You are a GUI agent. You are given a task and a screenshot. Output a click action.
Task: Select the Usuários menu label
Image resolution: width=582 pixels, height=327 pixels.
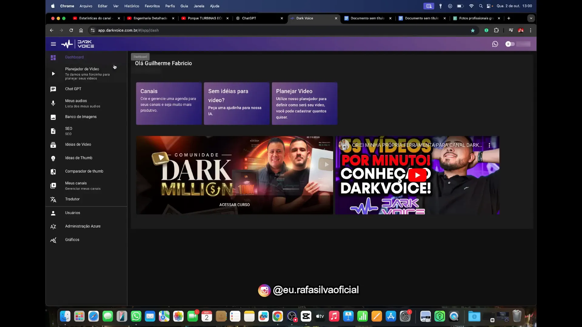click(72, 213)
